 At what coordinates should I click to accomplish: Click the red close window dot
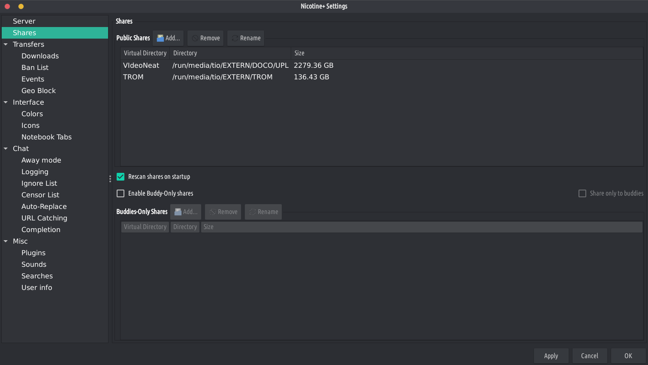click(7, 6)
